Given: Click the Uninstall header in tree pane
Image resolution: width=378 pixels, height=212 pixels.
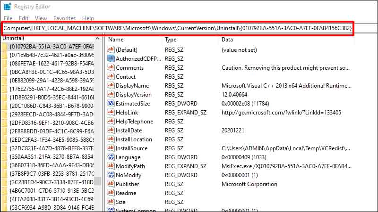Looking at the screenshot, I should (x=13, y=38).
